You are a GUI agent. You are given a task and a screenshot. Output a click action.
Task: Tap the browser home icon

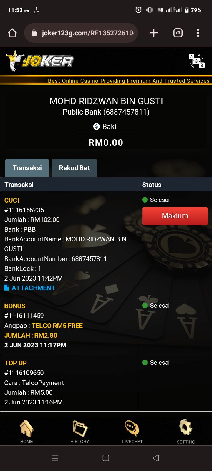click(12, 33)
